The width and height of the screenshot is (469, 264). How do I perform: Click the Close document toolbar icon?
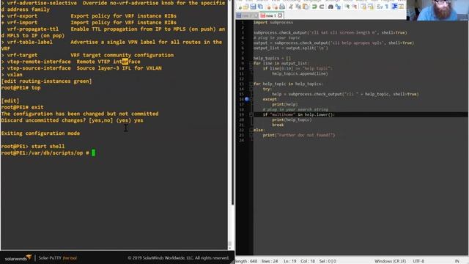(x=268, y=7)
